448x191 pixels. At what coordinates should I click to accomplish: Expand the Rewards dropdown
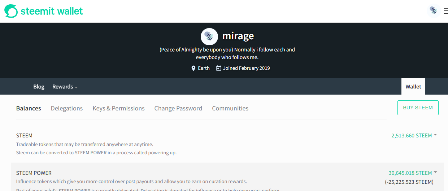click(x=65, y=87)
